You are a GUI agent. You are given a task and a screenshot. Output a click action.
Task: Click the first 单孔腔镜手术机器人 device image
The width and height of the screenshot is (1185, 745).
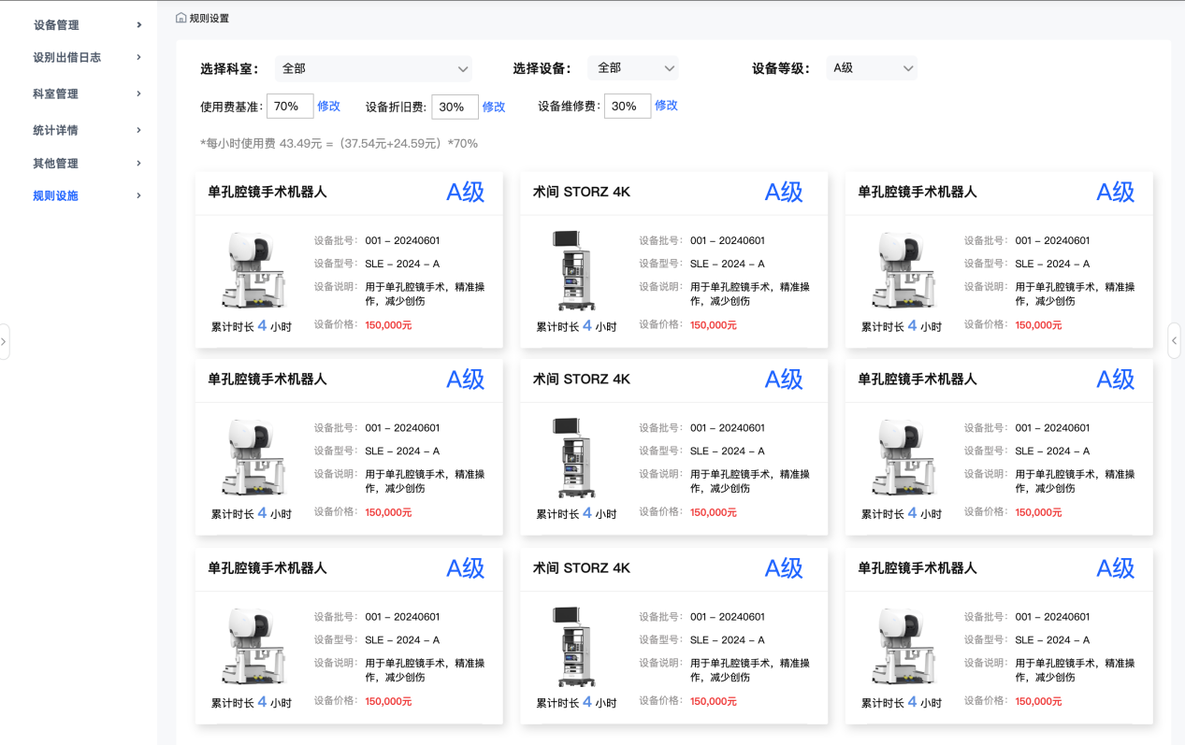pos(251,270)
